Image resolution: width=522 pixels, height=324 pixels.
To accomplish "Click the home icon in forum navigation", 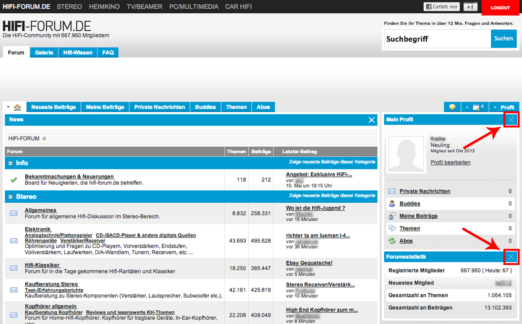I will tap(17, 108).
